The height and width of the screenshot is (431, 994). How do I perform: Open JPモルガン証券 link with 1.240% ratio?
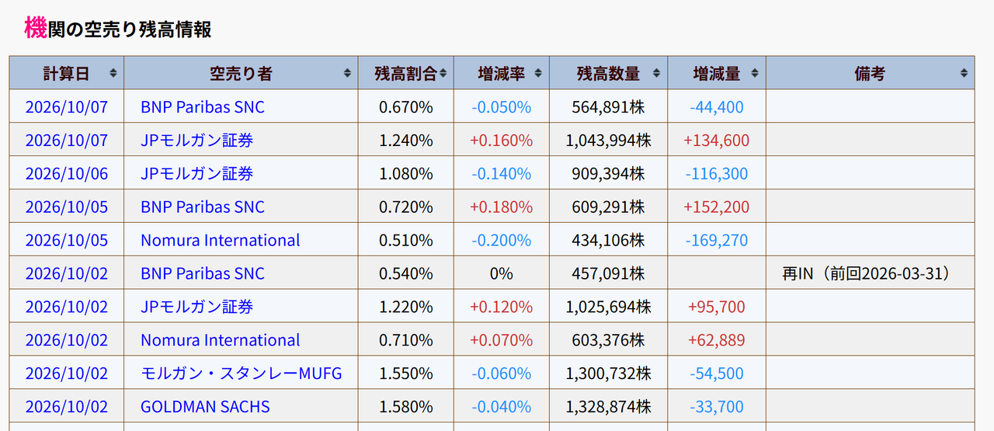pyautogui.click(x=197, y=141)
